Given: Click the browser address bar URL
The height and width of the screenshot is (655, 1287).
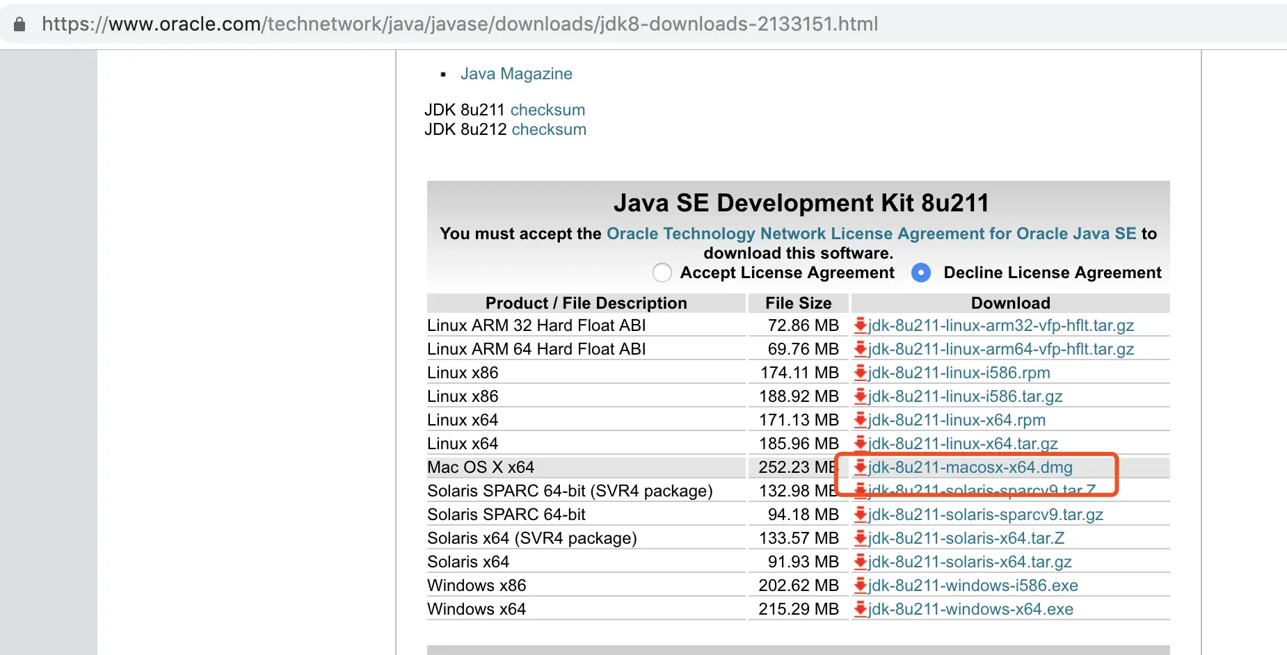Looking at the screenshot, I should coord(460,24).
